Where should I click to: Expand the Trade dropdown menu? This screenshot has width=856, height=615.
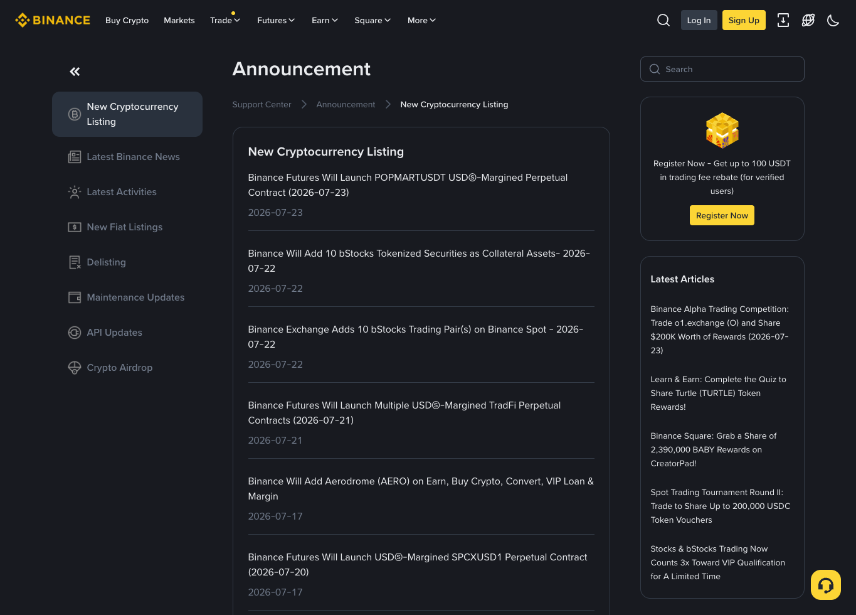(225, 20)
